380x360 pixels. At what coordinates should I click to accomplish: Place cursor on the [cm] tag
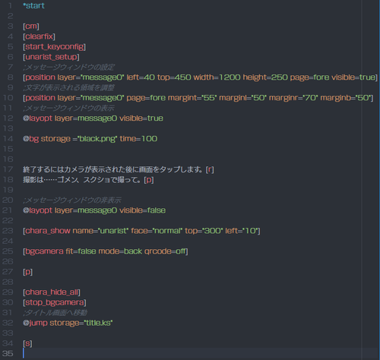tap(31, 26)
